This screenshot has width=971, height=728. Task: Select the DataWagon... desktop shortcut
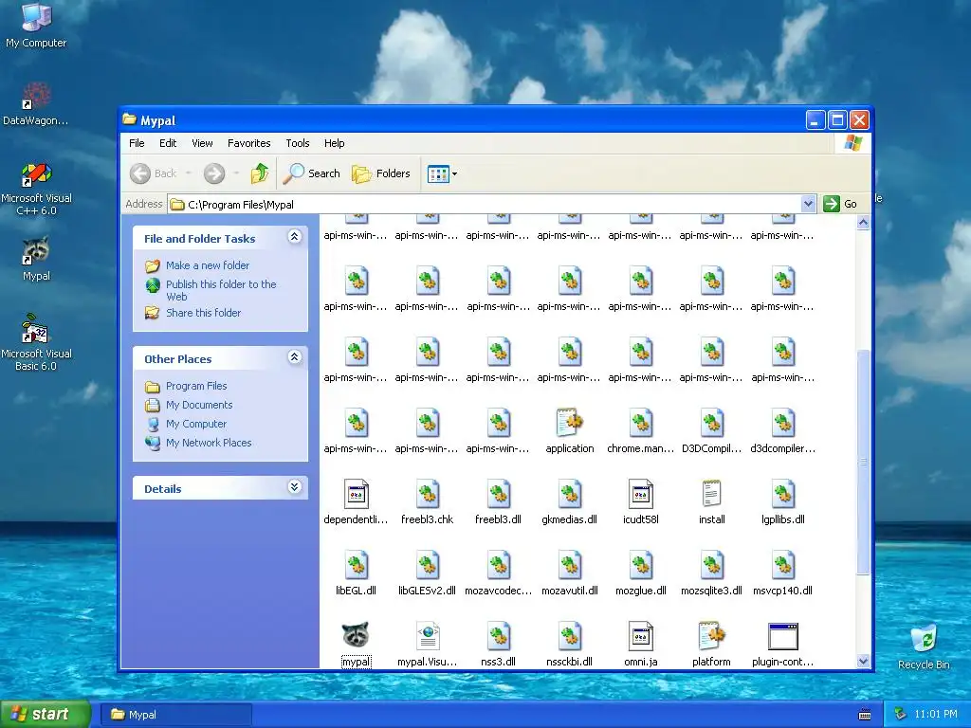[x=36, y=104]
